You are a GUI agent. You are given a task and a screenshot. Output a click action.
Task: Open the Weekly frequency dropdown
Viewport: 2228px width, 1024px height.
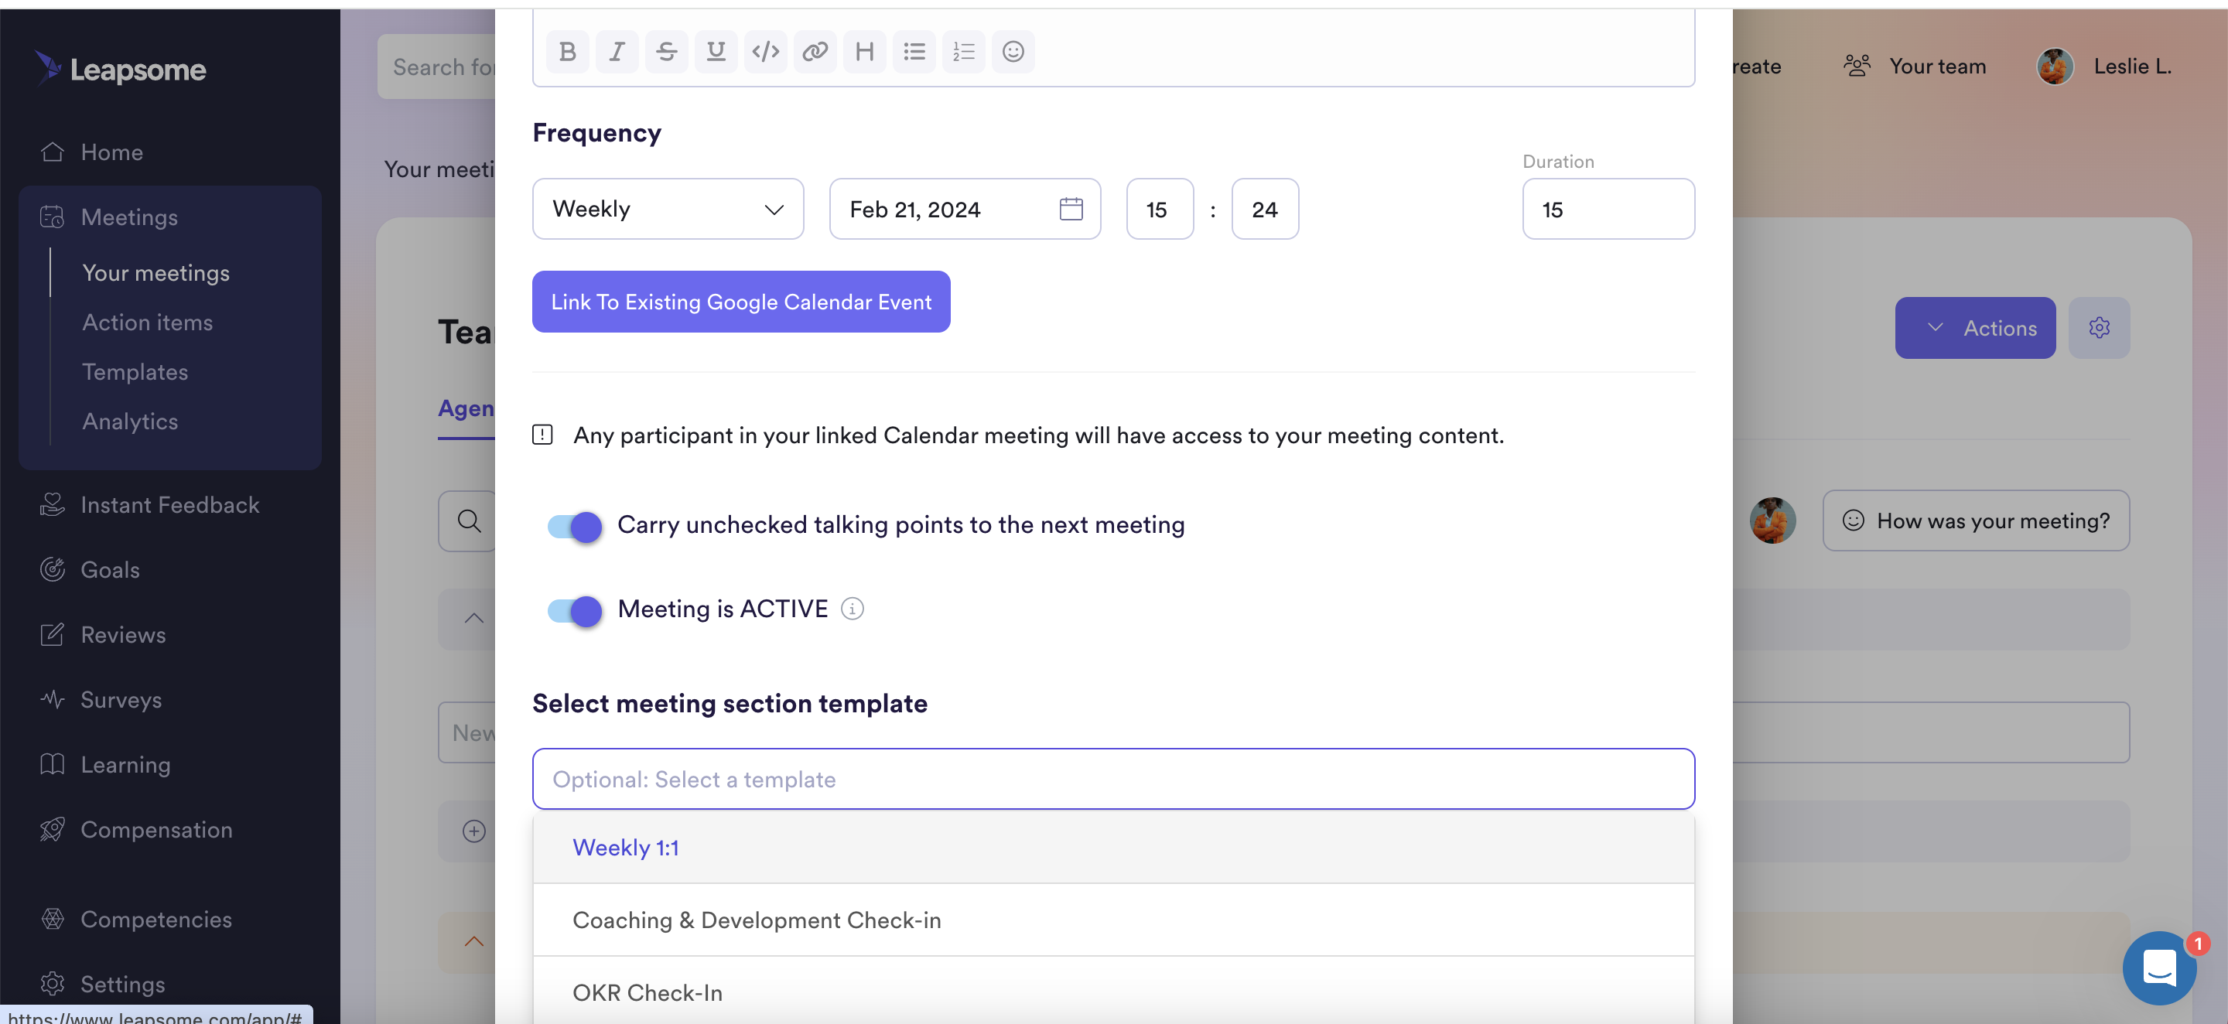(668, 210)
